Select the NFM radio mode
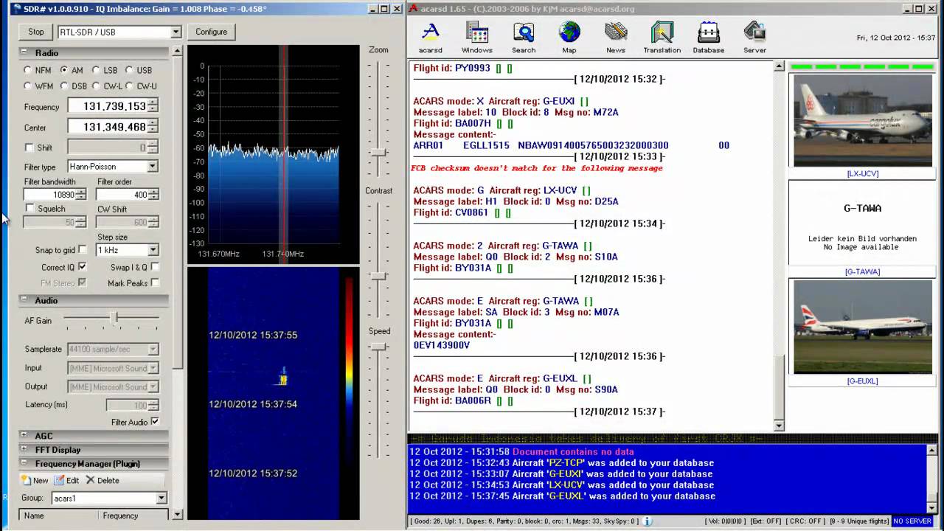The height and width of the screenshot is (531, 944). click(28, 71)
